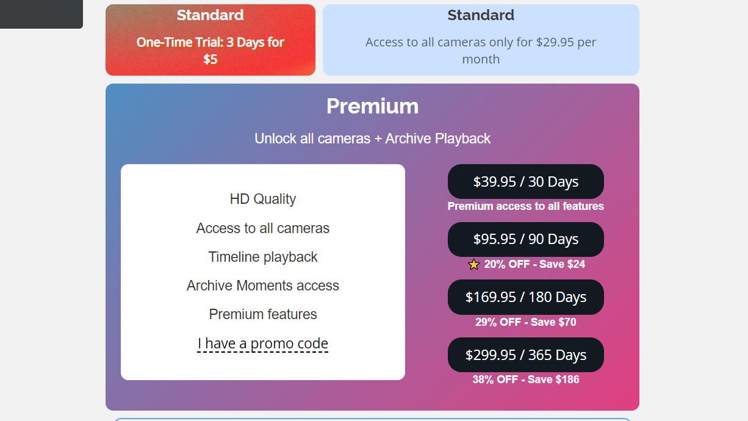
Task: Click the dark panel in the top-left corner
Action: coord(41,13)
